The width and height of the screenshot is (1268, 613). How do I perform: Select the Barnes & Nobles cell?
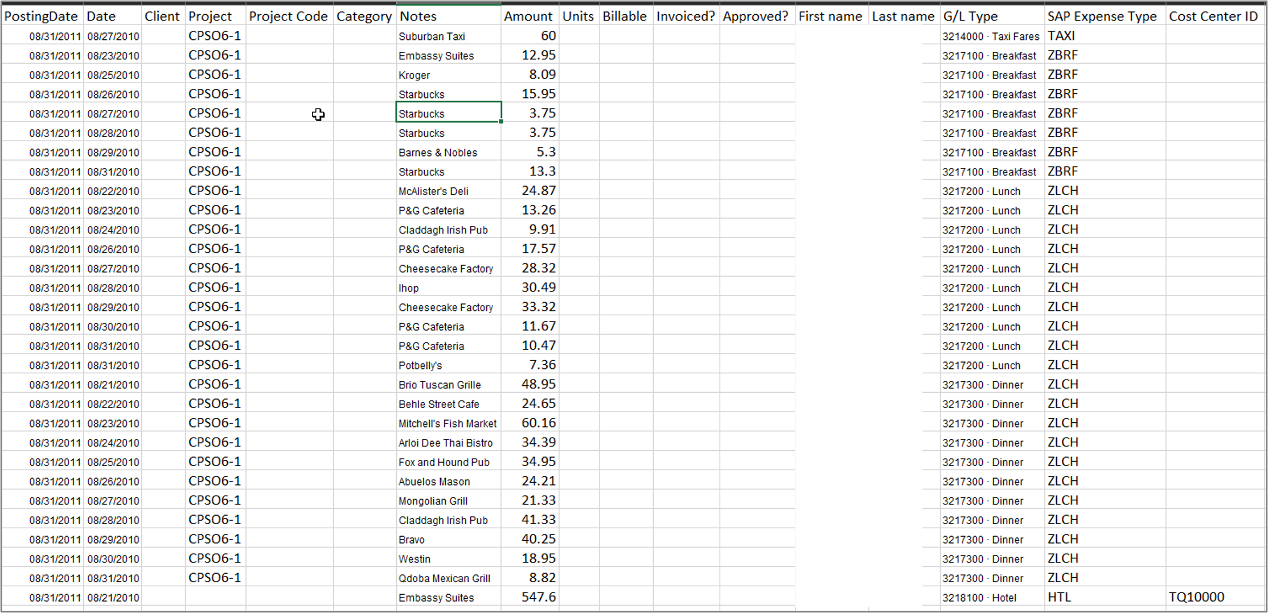point(449,152)
